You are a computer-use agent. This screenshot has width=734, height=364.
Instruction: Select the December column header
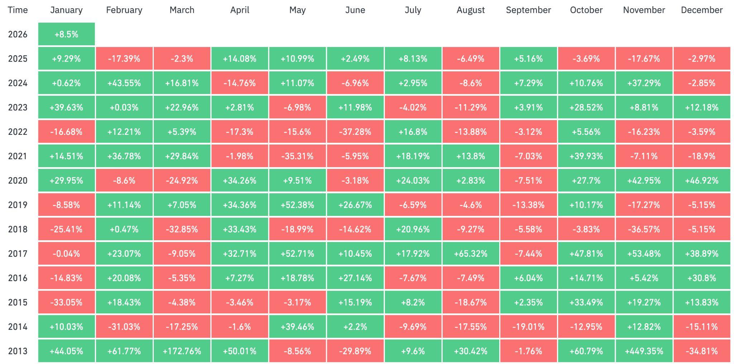pos(701,10)
